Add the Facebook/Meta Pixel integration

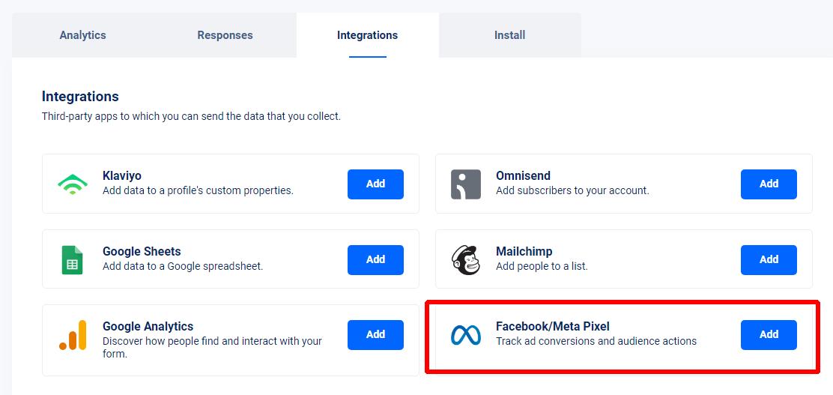coord(769,334)
